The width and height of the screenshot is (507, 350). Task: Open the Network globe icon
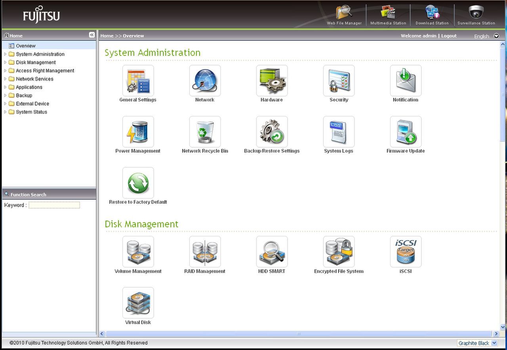205,81
